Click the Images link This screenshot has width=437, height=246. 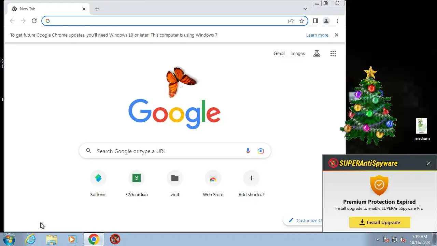298,54
